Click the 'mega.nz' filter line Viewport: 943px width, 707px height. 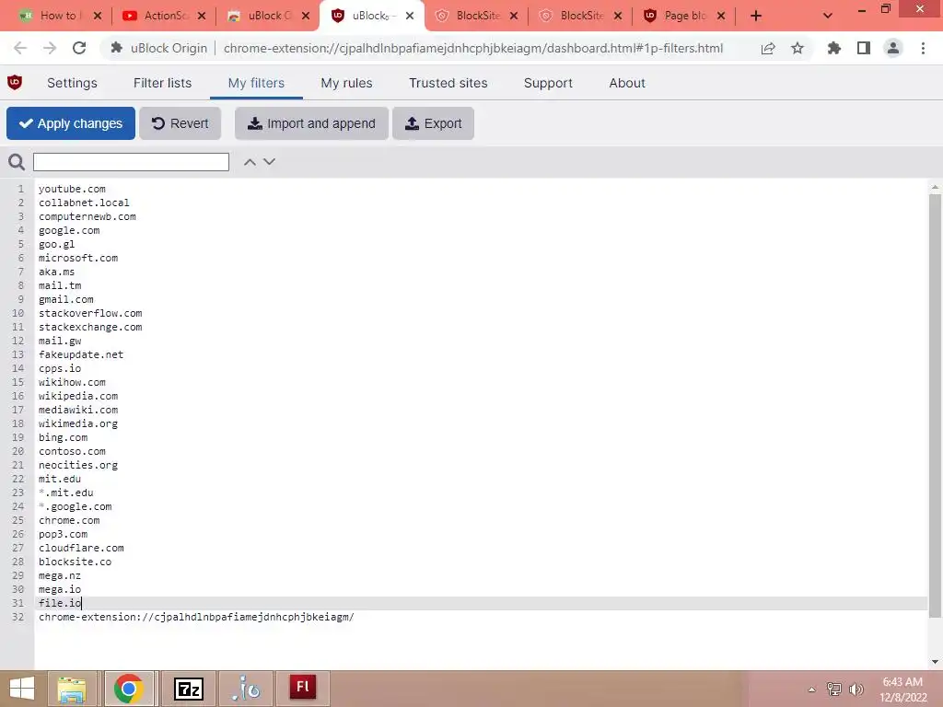(x=60, y=576)
